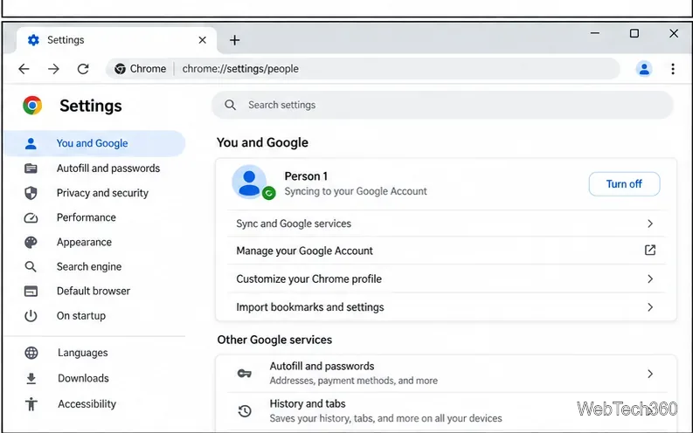Open You and Google section

tap(94, 143)
